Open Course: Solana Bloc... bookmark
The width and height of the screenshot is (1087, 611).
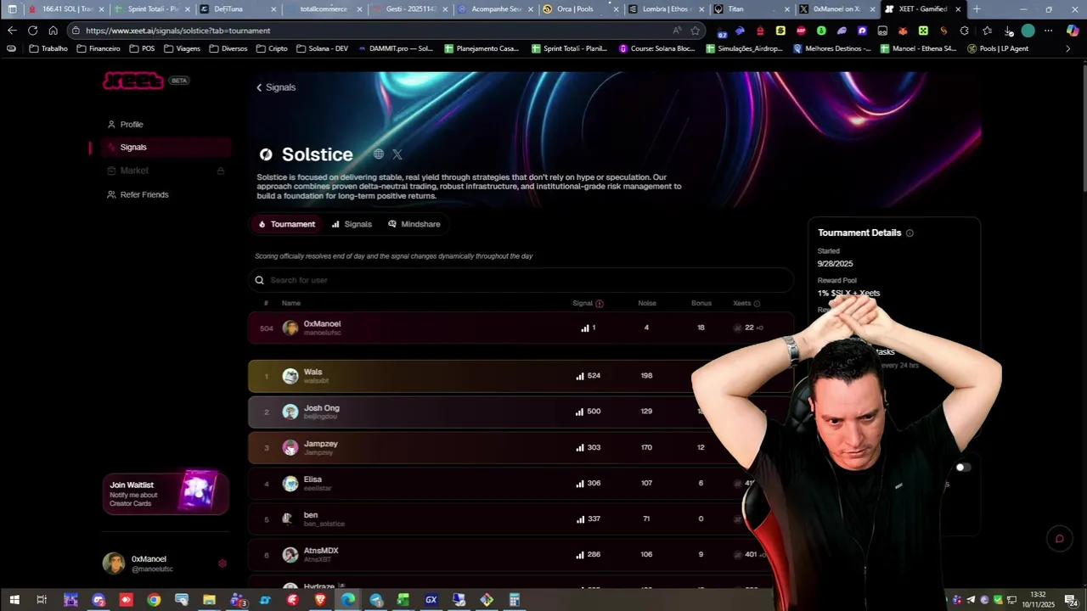pyautogui.click(x=656, y=48)
